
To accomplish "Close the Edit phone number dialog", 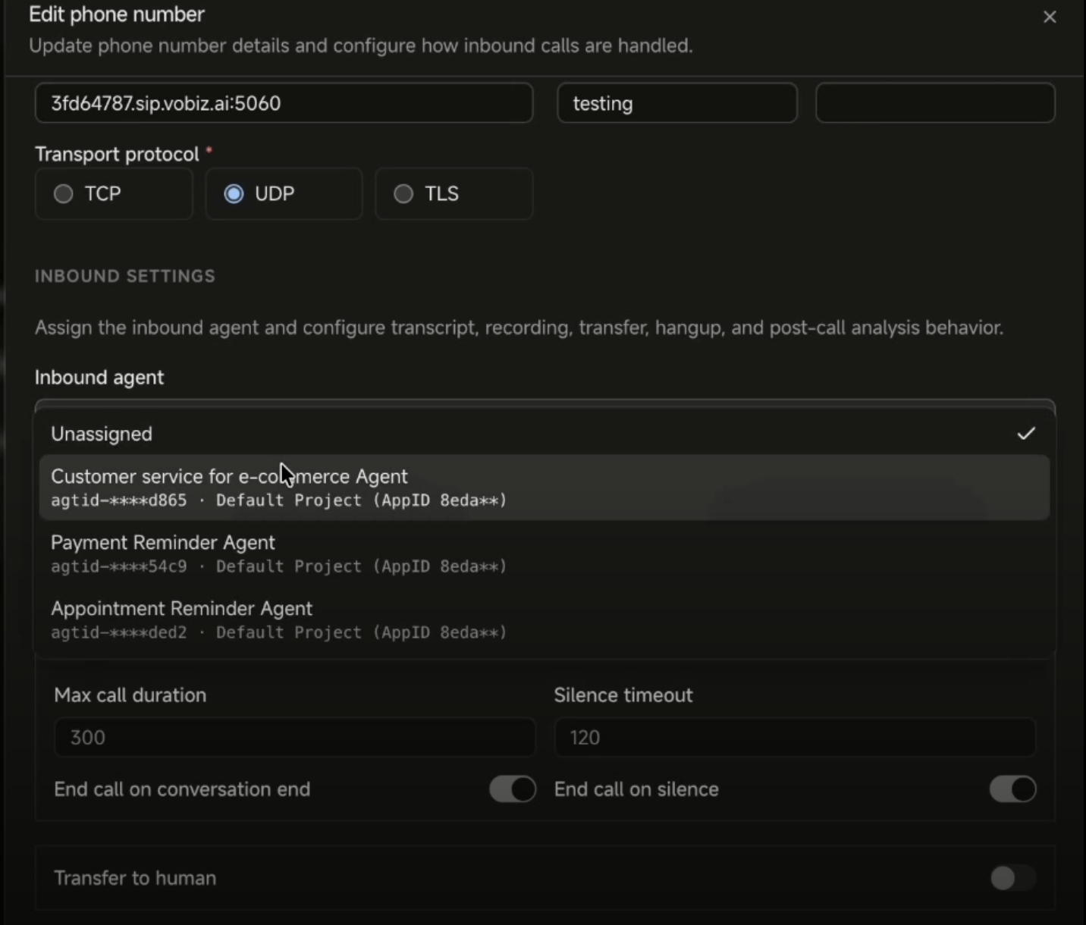I will coord(1050,17).
